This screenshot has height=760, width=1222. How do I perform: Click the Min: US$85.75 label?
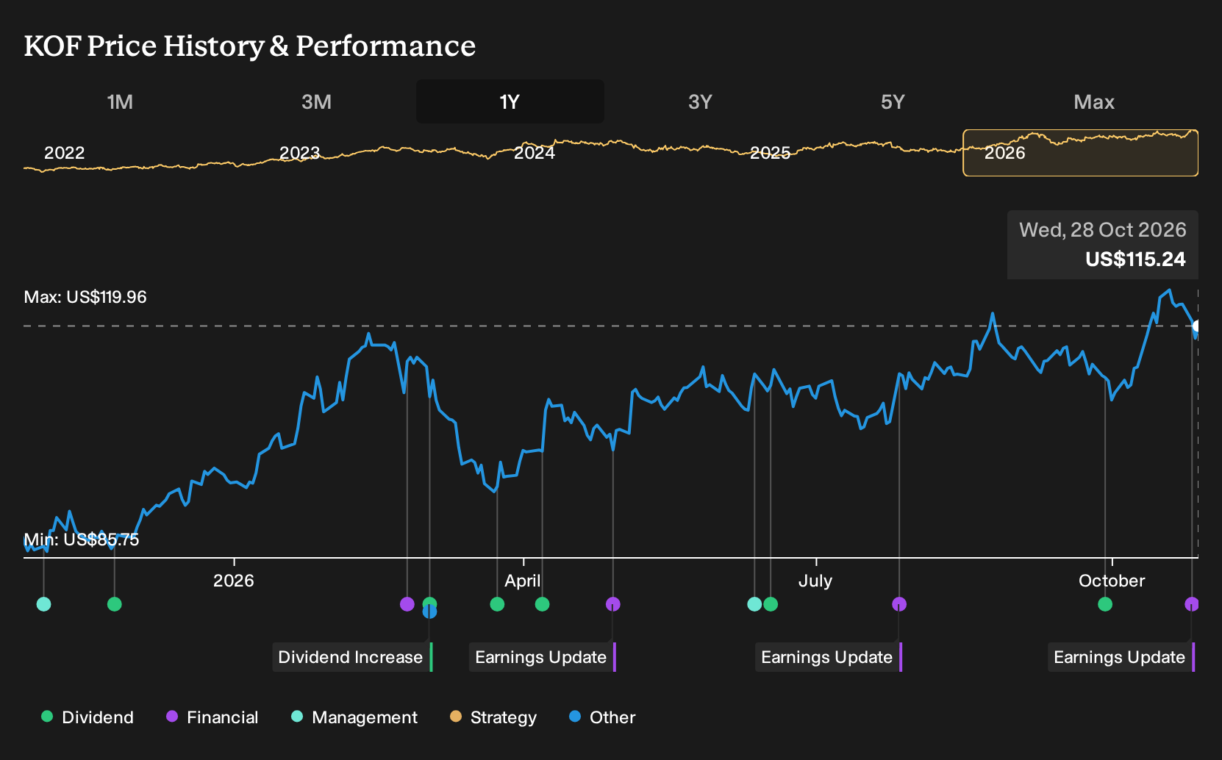(82, 539)
